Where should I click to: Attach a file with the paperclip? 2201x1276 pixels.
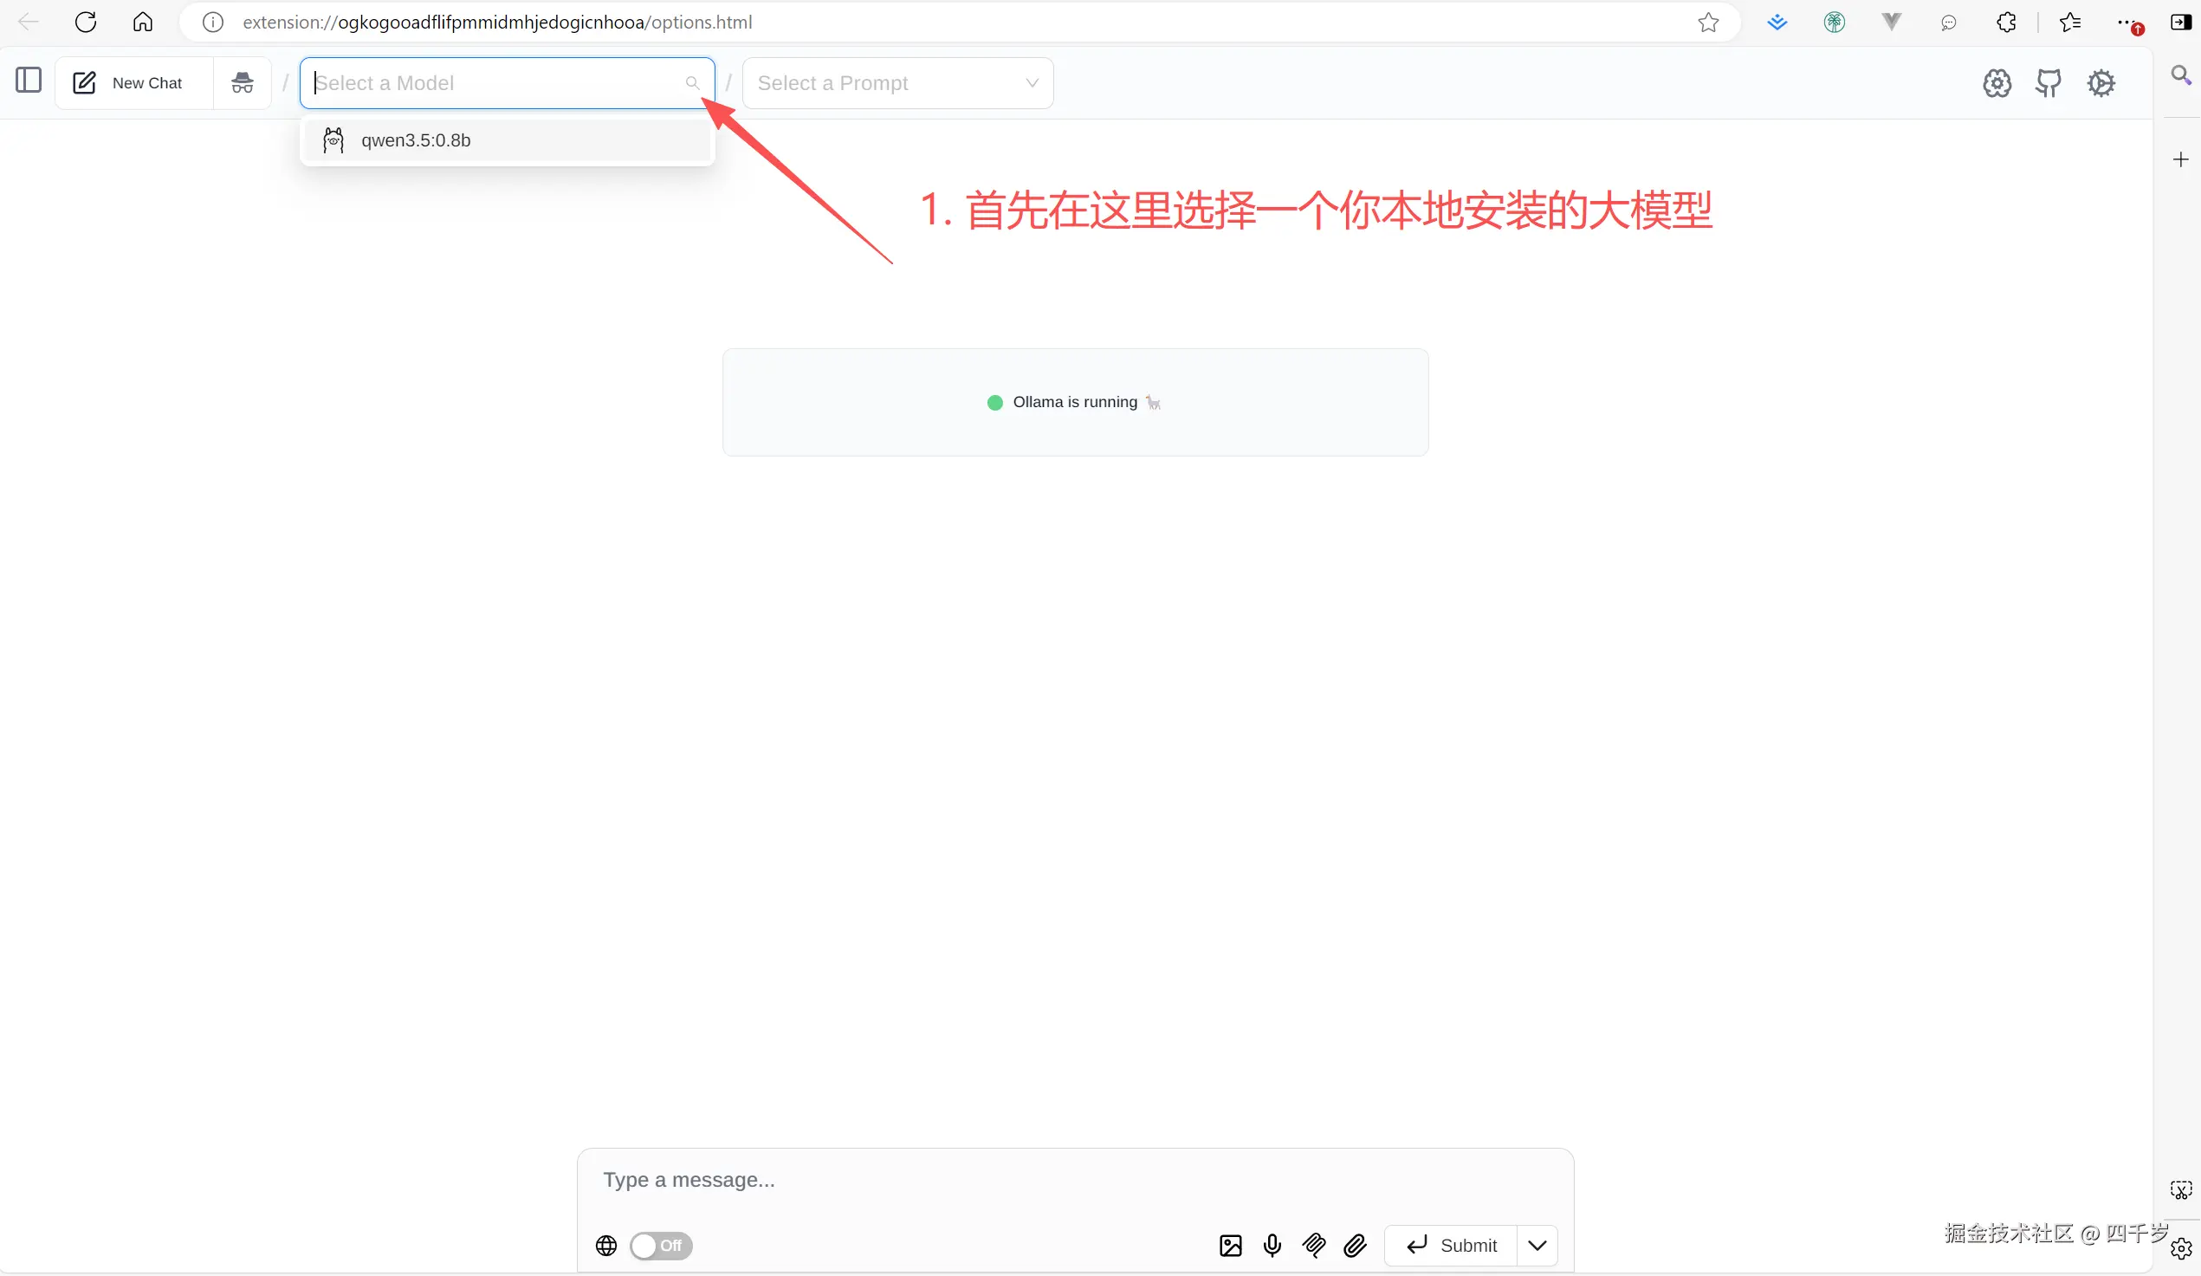pos(1355,1246)
